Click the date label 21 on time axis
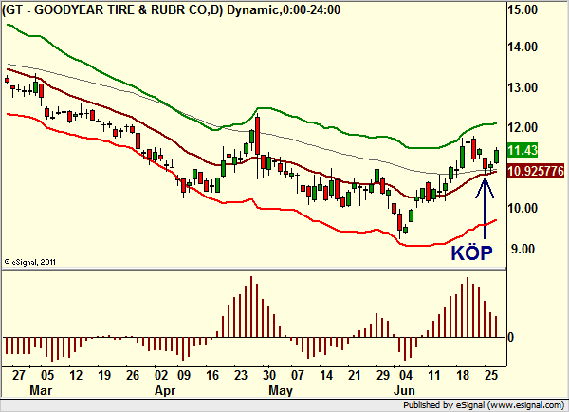This screenshot has width=569, height=412. click(354, 375)
